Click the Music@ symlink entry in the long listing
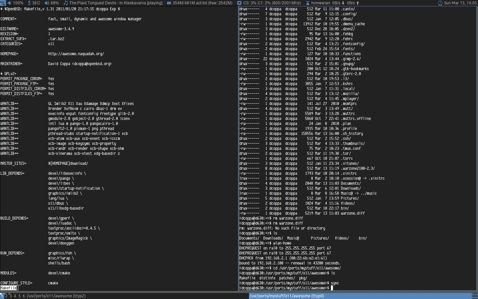 359,193
